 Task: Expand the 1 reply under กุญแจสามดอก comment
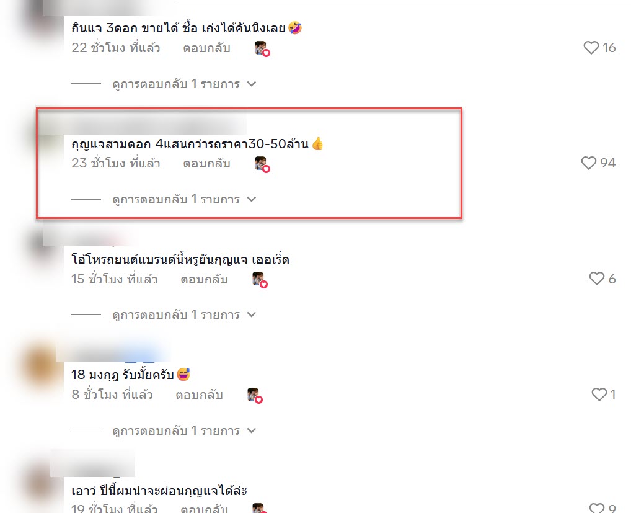(184, 199)
